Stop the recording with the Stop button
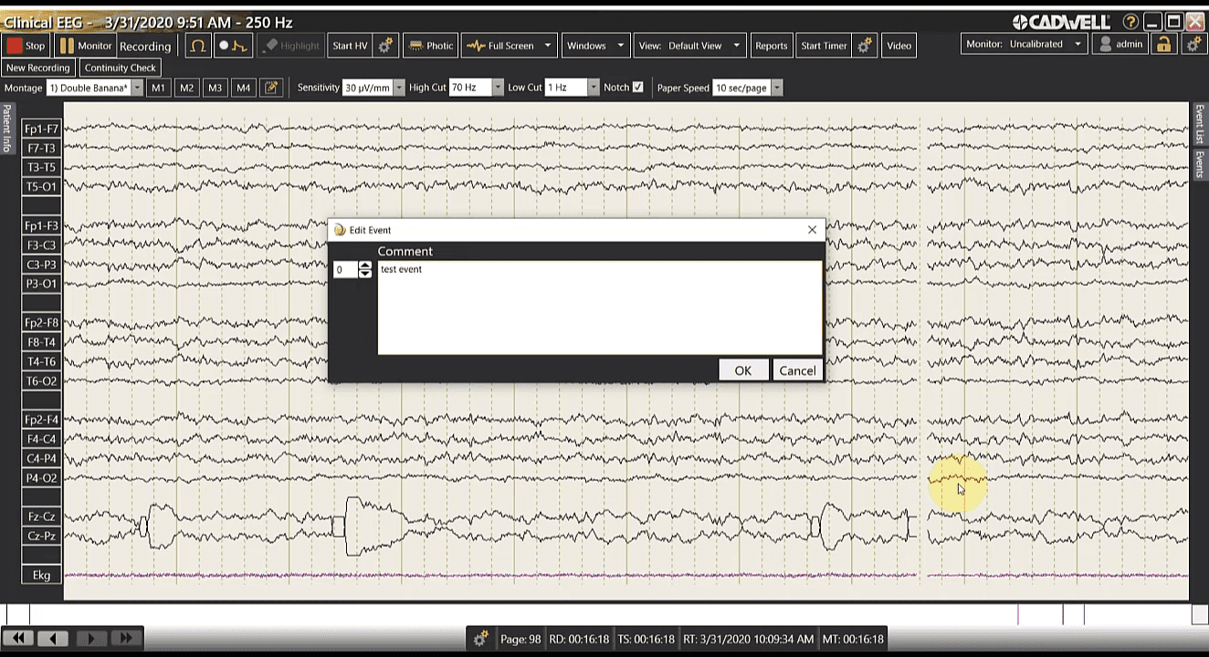Image resolution: width=1209 pixels, height=657 pixels. coord(26,46)
